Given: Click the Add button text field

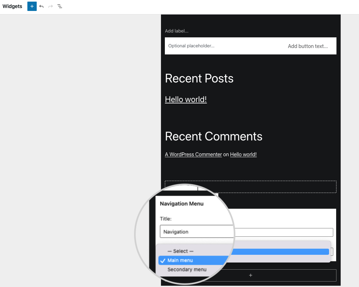Looking at the screenshot, I should point(308,46).
